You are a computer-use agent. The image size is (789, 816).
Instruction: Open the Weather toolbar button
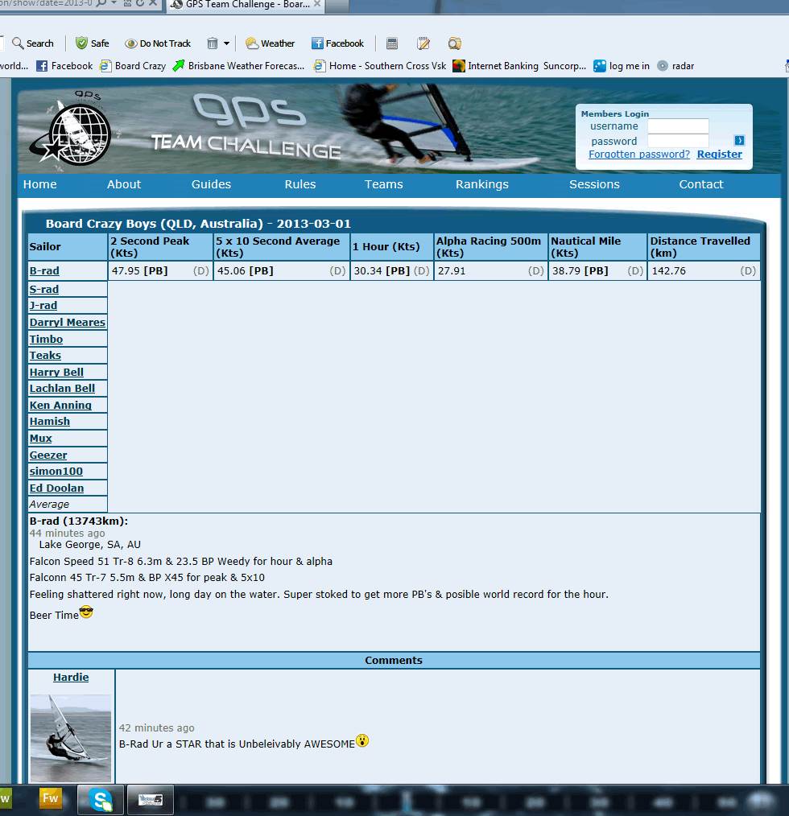tap(270, 43)
